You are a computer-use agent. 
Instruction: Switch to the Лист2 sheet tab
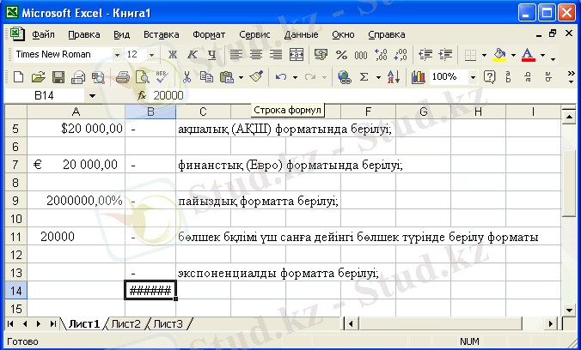click(125, 323)
